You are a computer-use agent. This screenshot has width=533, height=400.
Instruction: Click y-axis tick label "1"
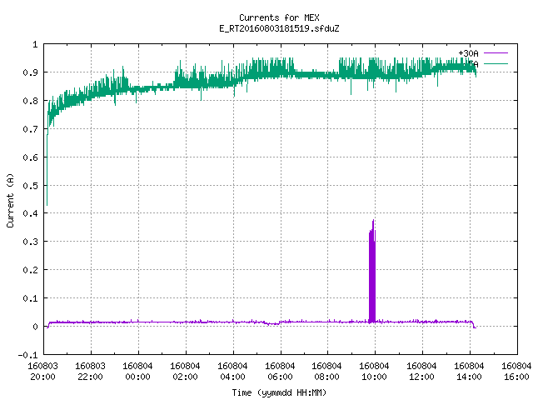(x=35, y=44)
